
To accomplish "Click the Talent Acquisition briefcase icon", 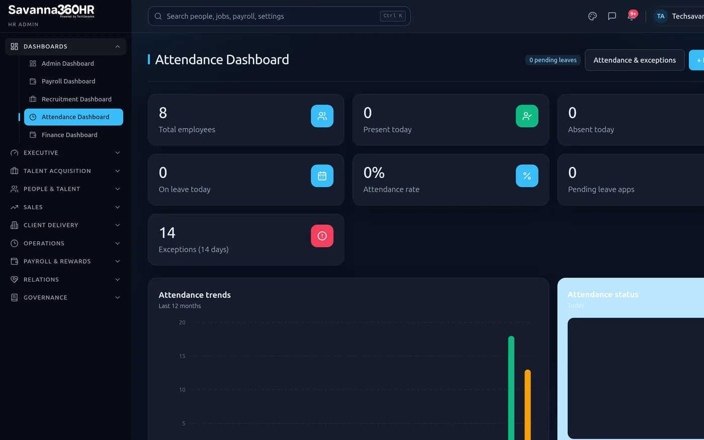I will pyautogui.click(x=14, y=171).
